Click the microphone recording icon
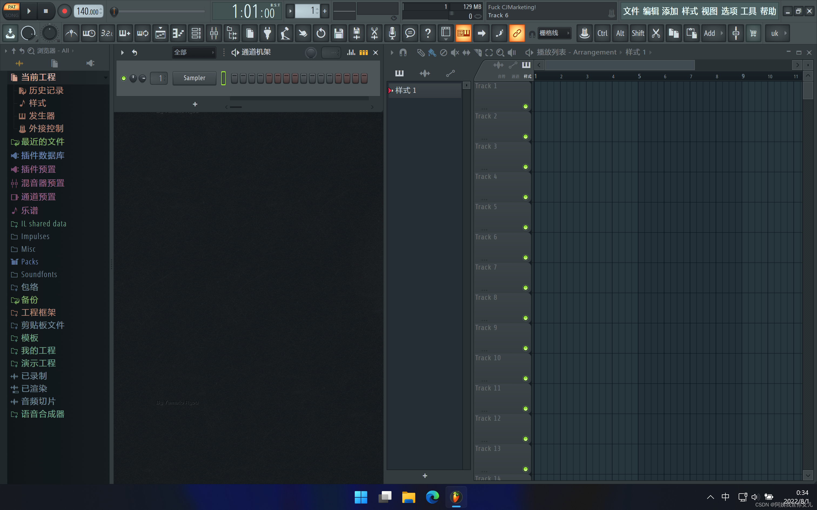 coord(392,33)
